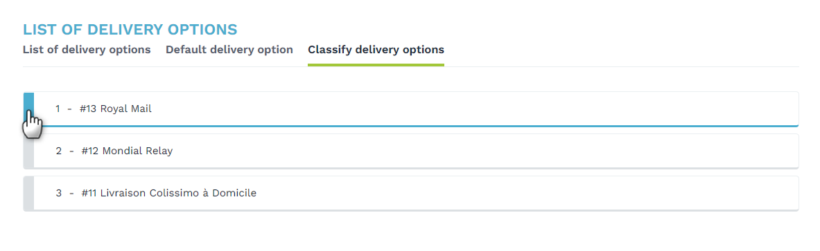Click position number 1 in the first row
This screenshot has width=820, height=251.
point(58,109)
